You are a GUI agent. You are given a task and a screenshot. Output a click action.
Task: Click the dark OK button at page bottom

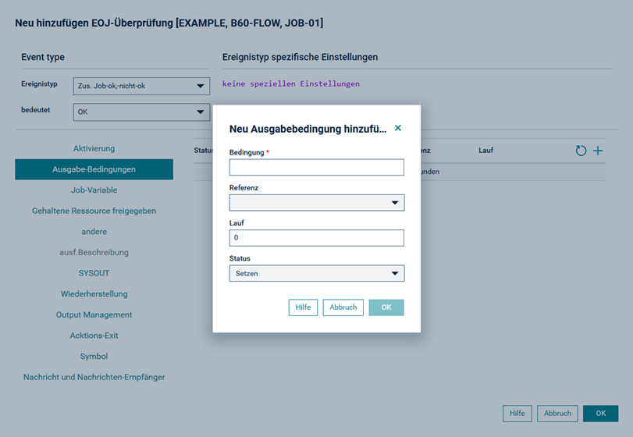tap(601, 414)
